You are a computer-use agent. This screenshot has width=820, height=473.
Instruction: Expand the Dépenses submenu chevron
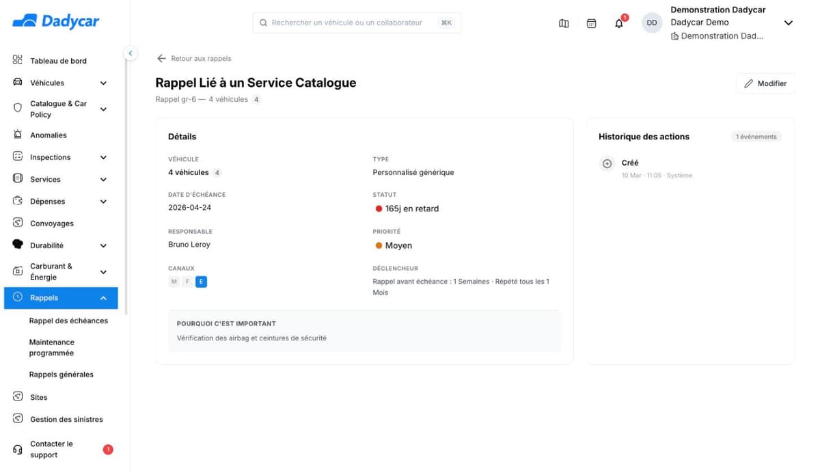[x=103, y=202]
